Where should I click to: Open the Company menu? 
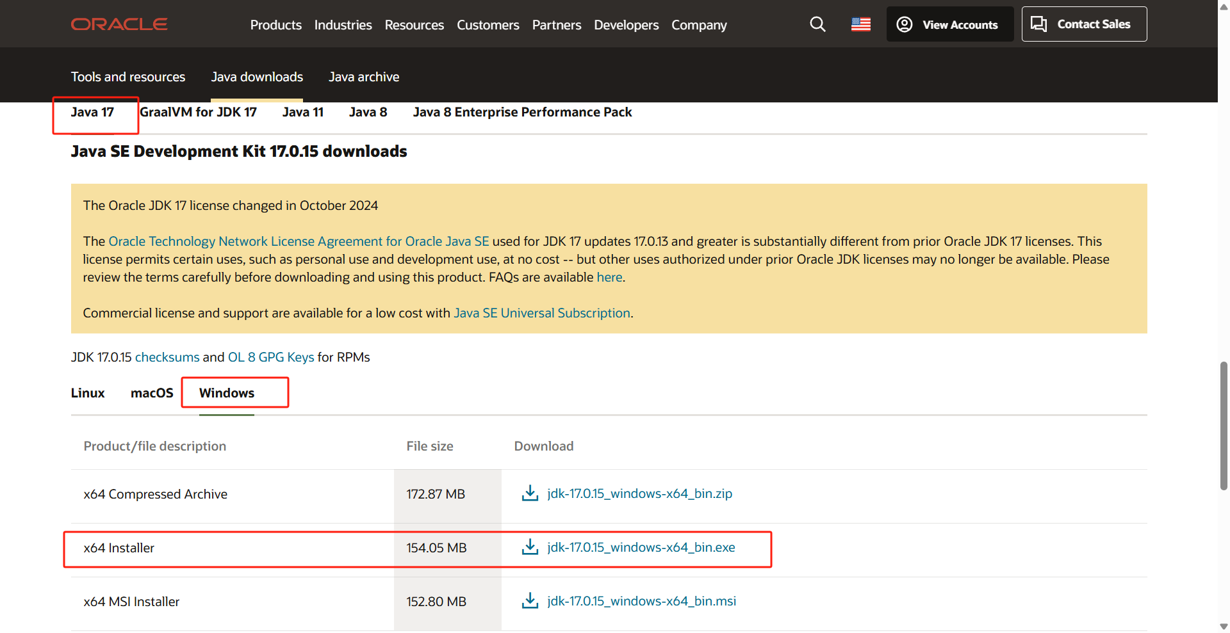pos(699,25)
